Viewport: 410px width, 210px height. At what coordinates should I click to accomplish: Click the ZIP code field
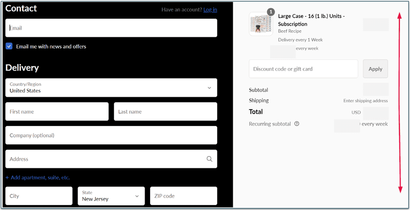[x=183, y=196]
